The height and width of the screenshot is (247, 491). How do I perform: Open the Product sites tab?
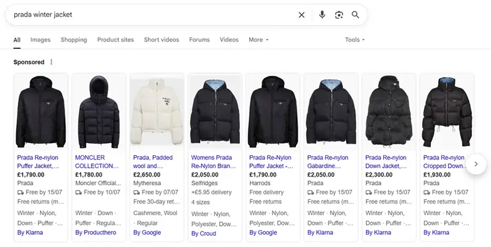pyautogui.click(x=115, y=40)
